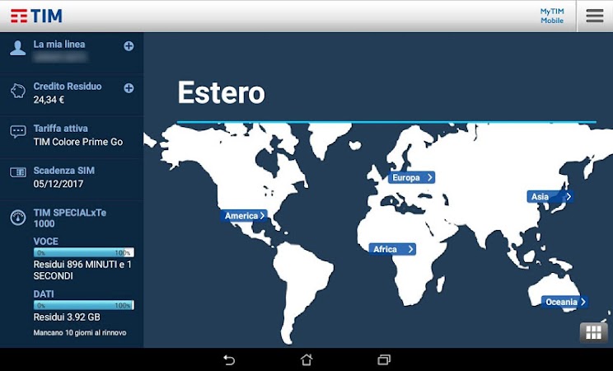Expand La mia linea plus button
This screenshot has width=613, height=371.
pyautogui.click(x=129, y=46)
